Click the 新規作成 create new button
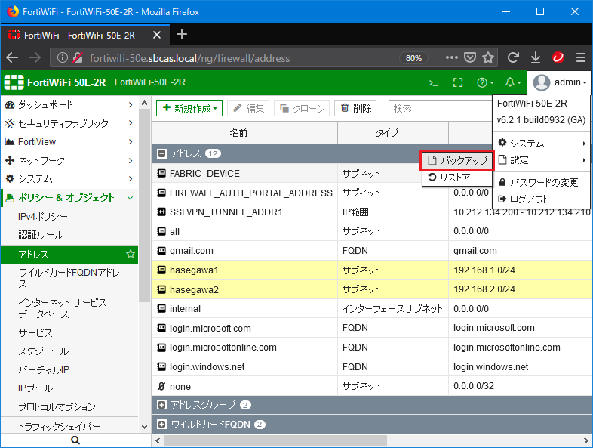The height and width of the screenshot is (448, 593). pos(189,108)
